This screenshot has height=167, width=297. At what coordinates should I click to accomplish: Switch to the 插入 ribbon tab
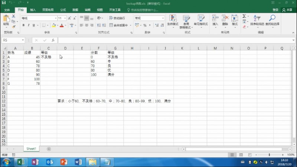33,10
